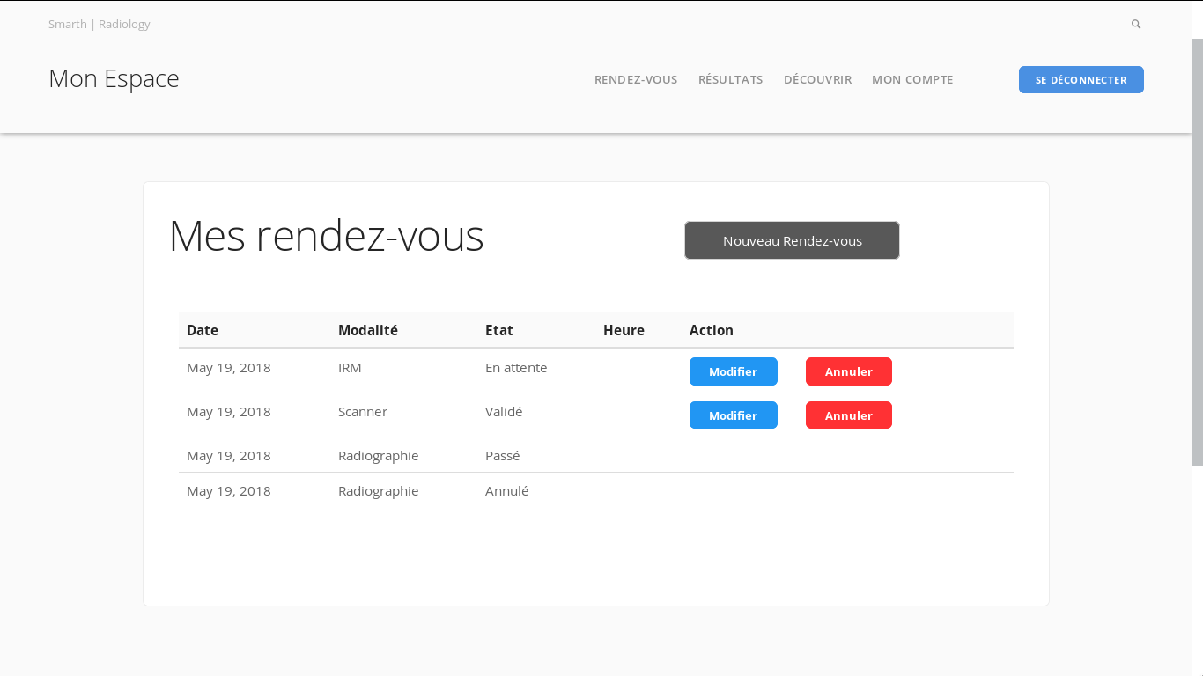Click the Validé status cell
The width and height of the screenshot is (1203, 676).
[504, 411]
